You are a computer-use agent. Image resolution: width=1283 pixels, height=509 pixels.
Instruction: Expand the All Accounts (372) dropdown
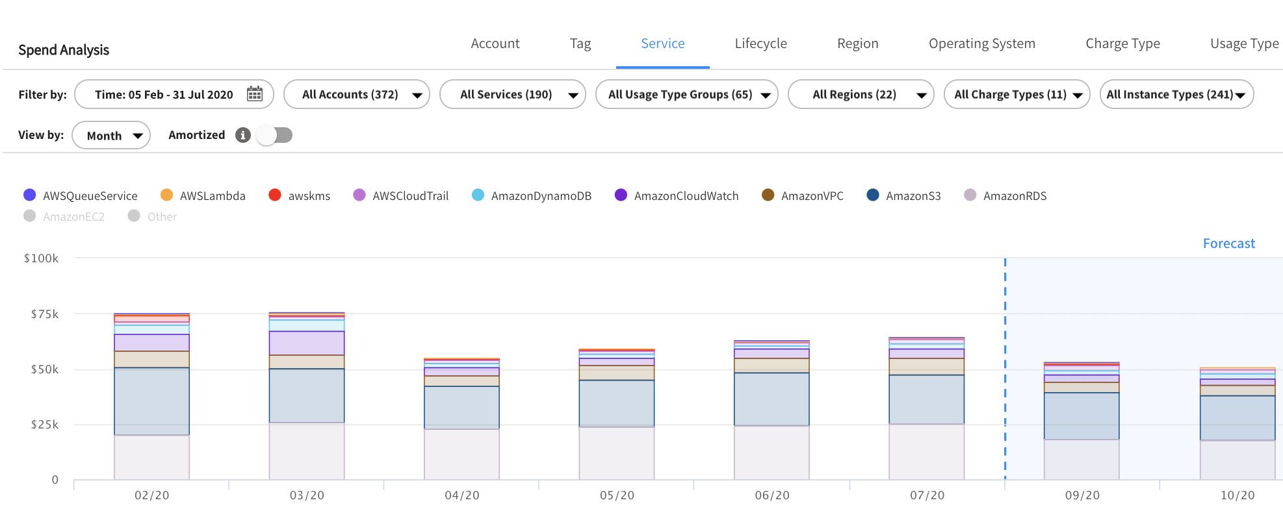click(x=356, y=94)
